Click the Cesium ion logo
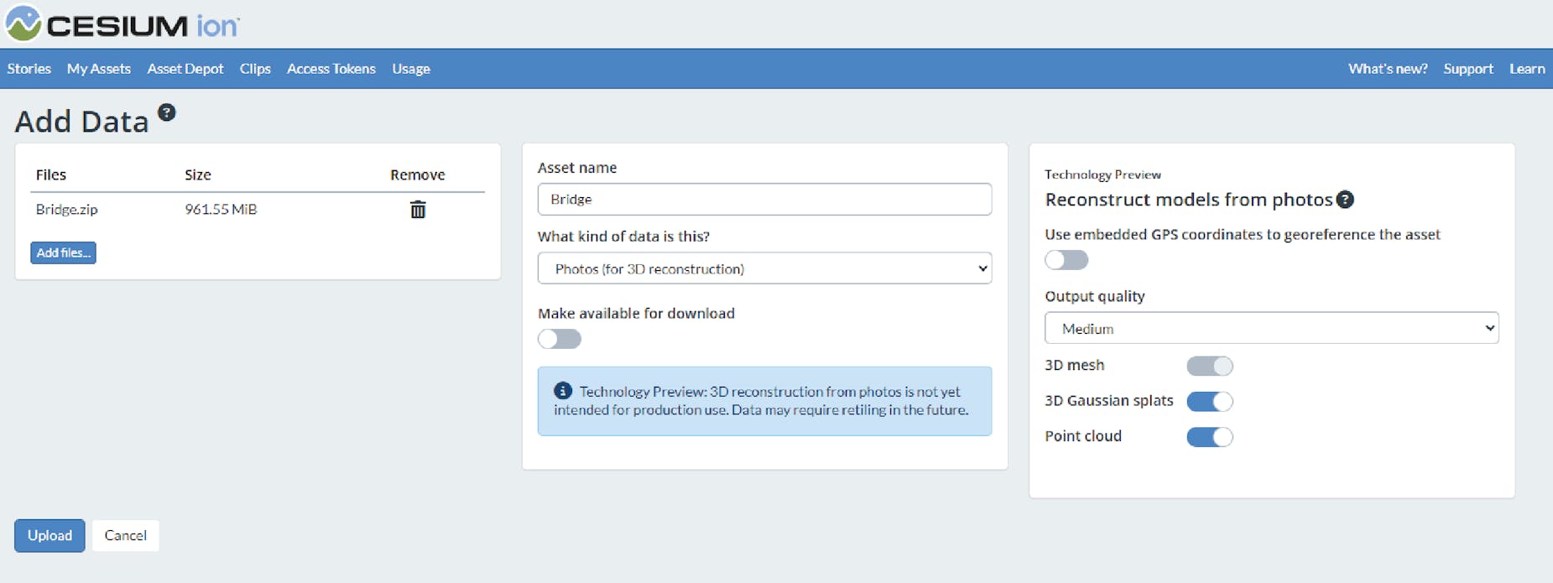Viewport: 1553px width, 583px height. click(122, 24)
